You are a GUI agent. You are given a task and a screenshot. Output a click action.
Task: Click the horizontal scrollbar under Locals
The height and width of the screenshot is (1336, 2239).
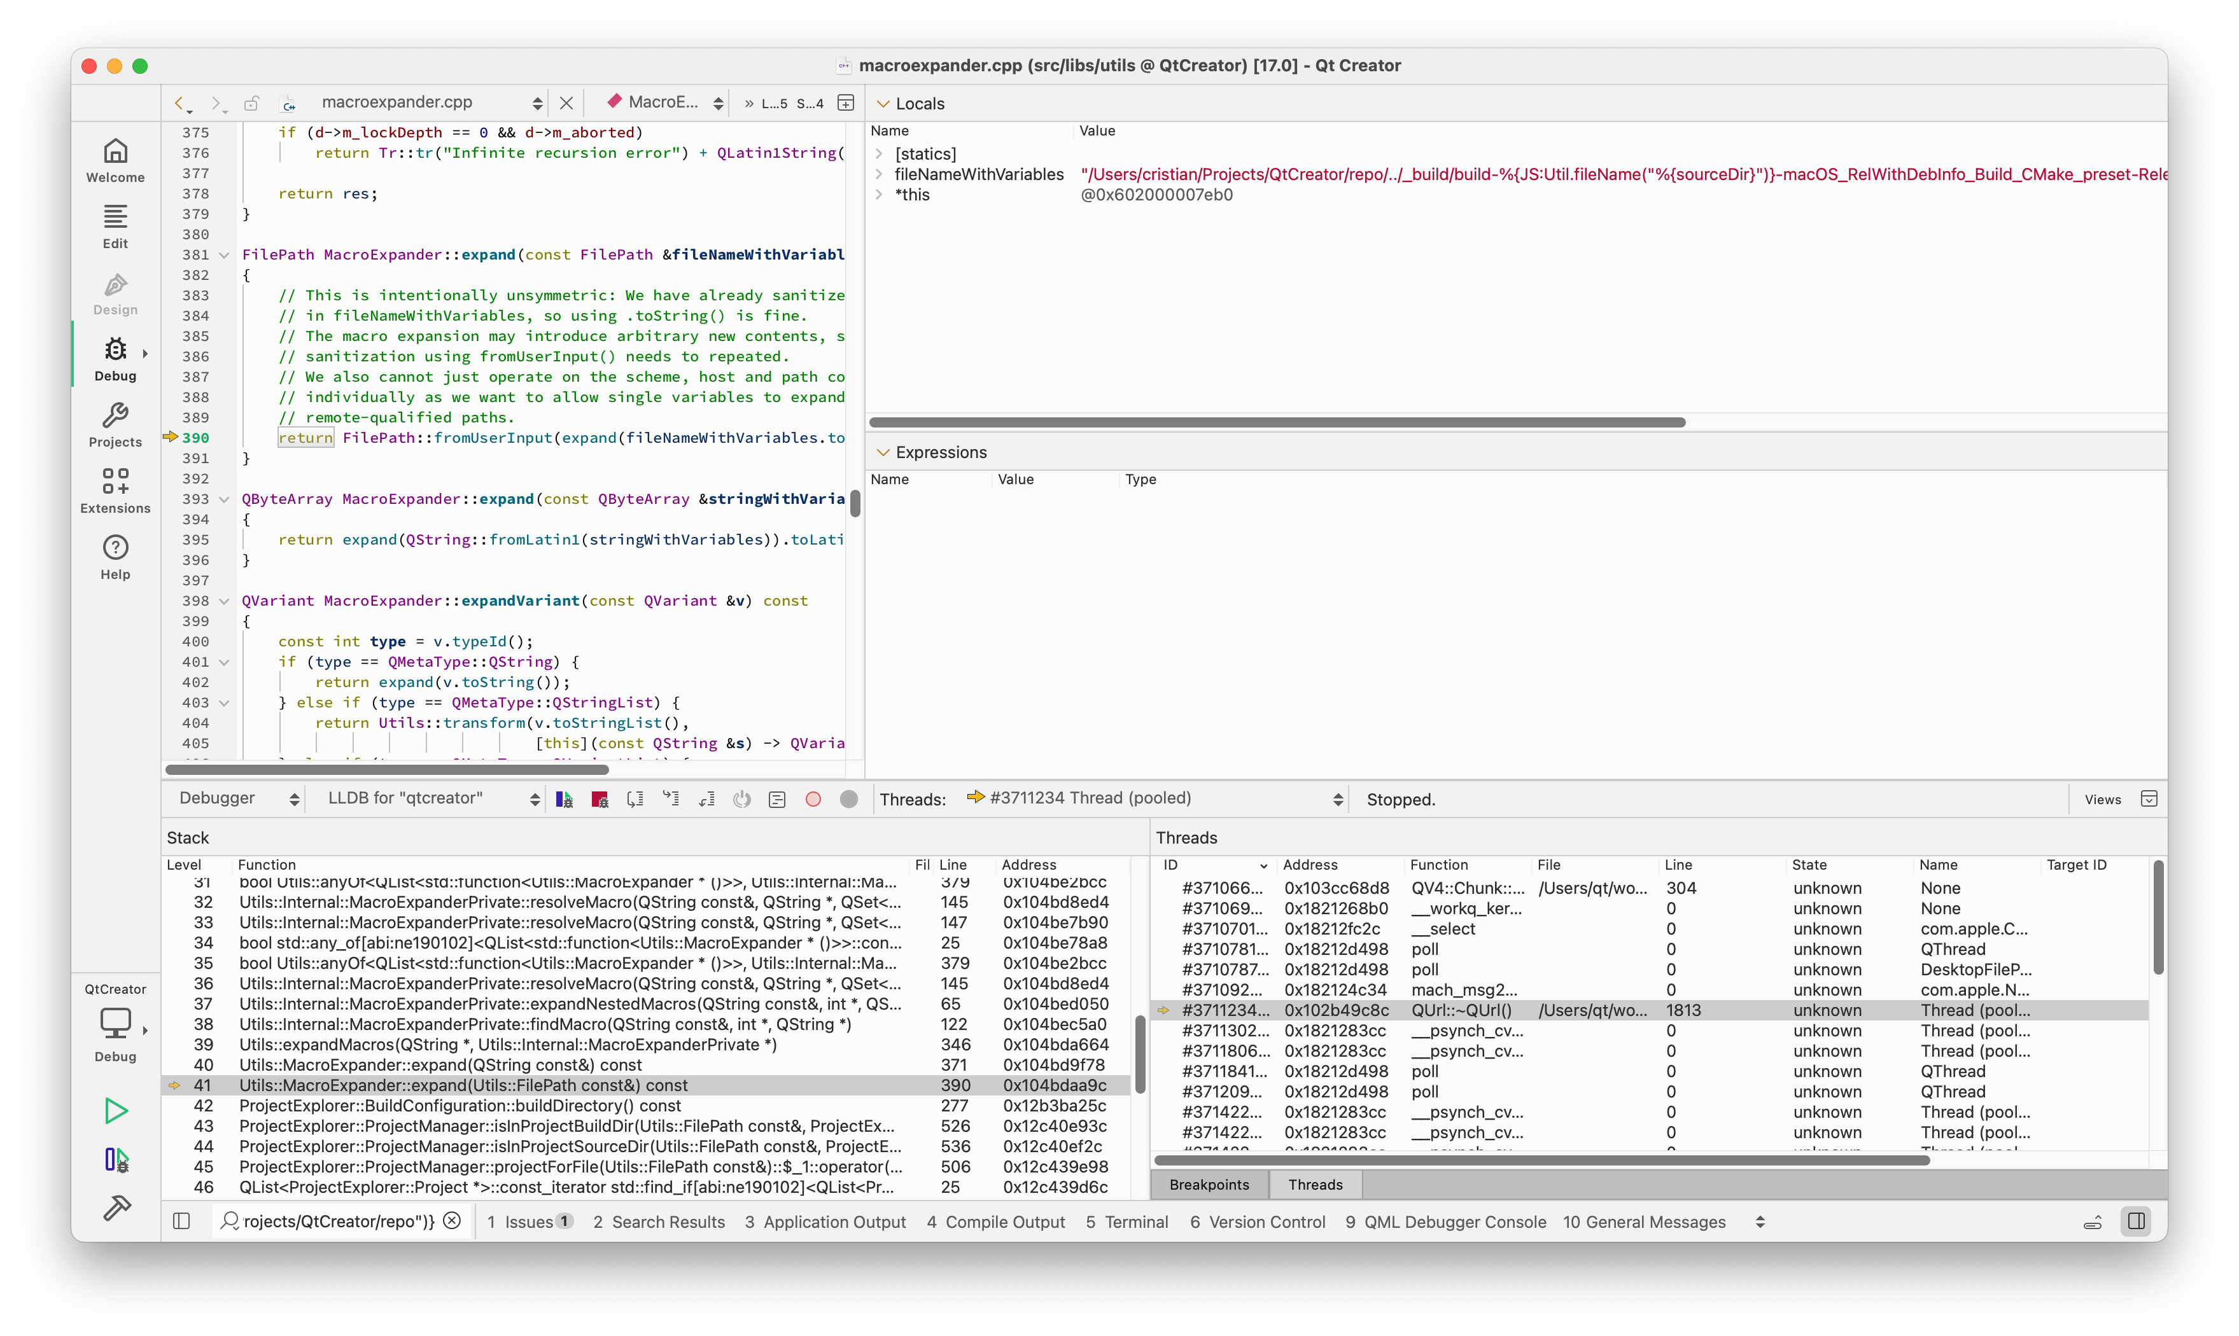[1276, 422]
